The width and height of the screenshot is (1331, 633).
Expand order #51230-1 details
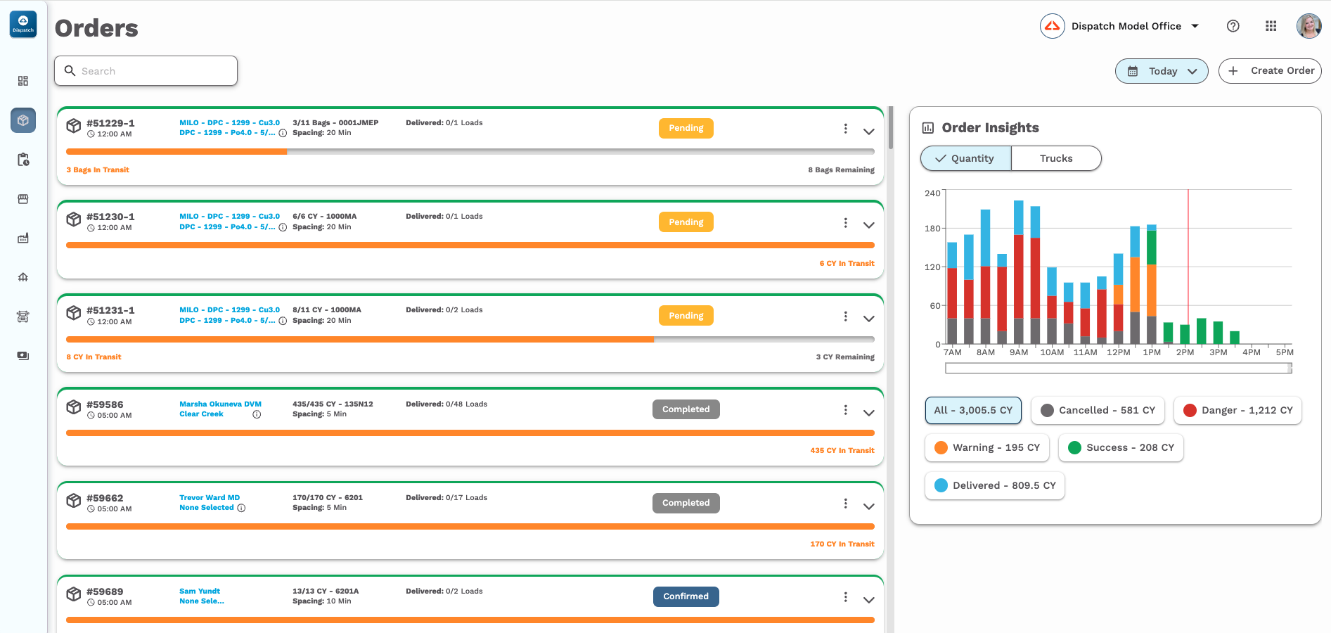(869, 225)
